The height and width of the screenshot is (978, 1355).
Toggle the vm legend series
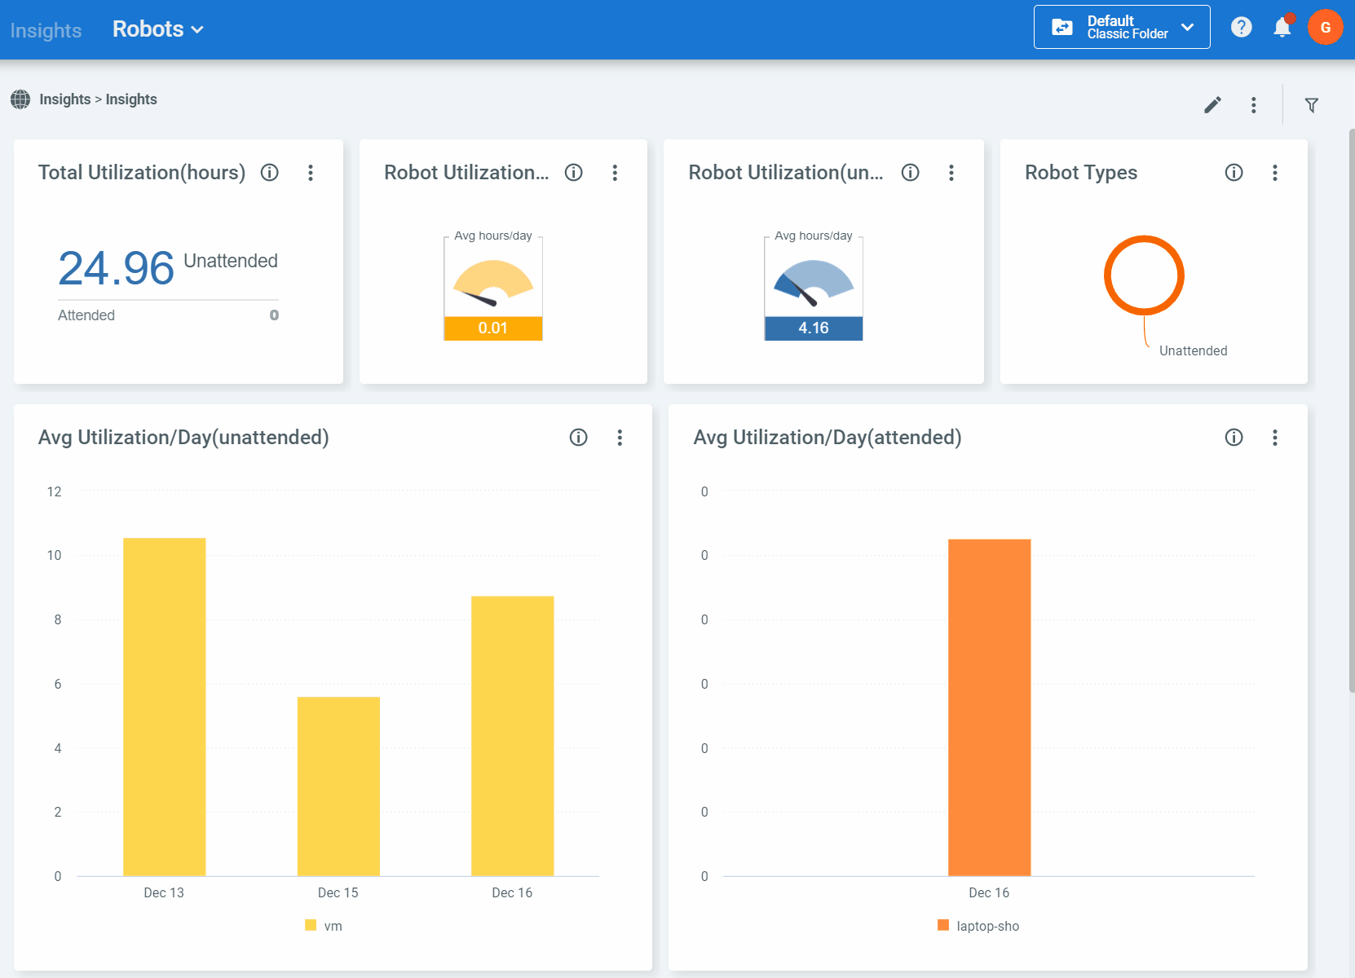324,926
